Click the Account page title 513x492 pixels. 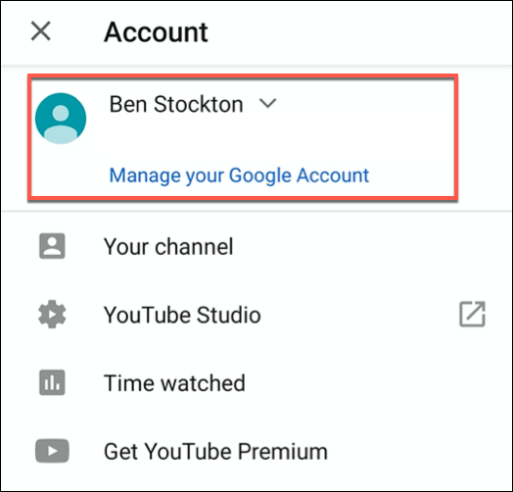point(156,32)
